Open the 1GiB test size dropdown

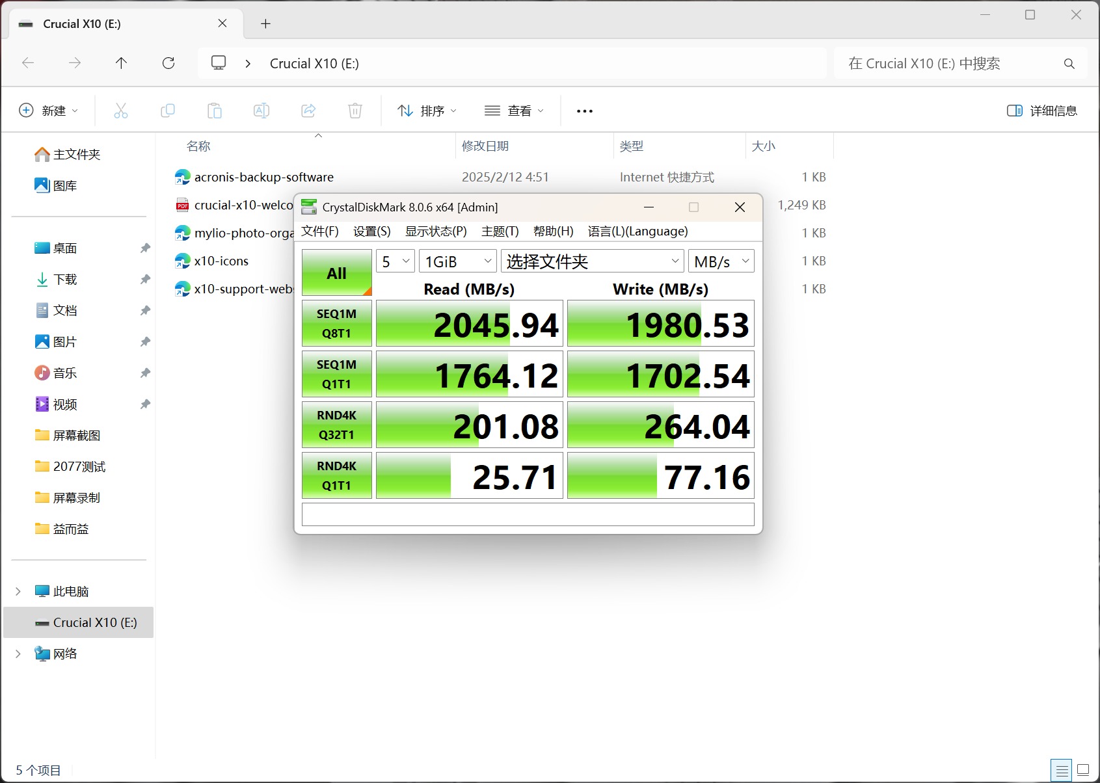point(458,261)
